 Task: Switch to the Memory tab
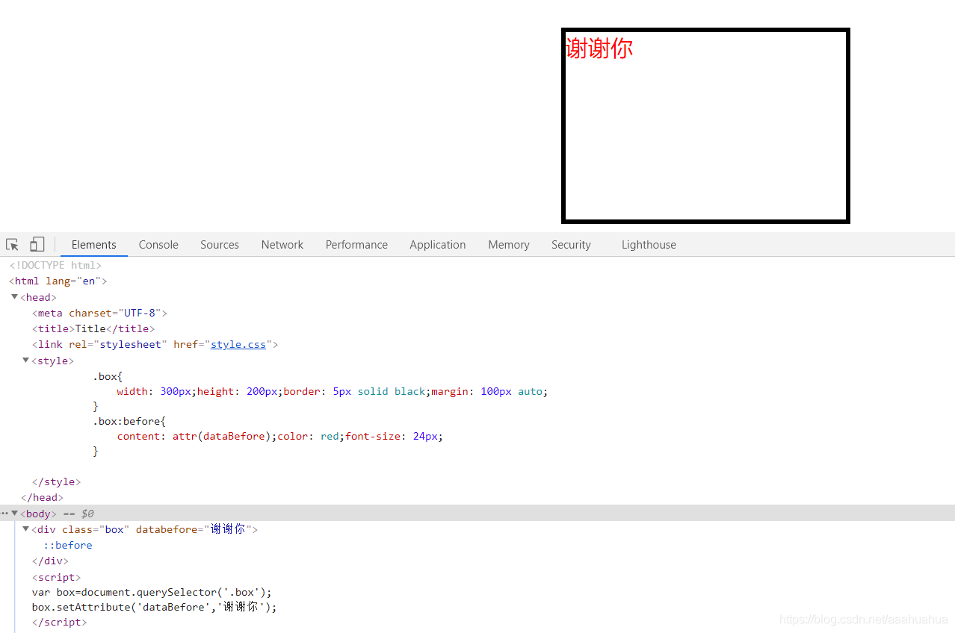[509, 245]
